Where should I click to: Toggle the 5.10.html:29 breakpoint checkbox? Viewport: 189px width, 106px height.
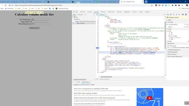168,46
